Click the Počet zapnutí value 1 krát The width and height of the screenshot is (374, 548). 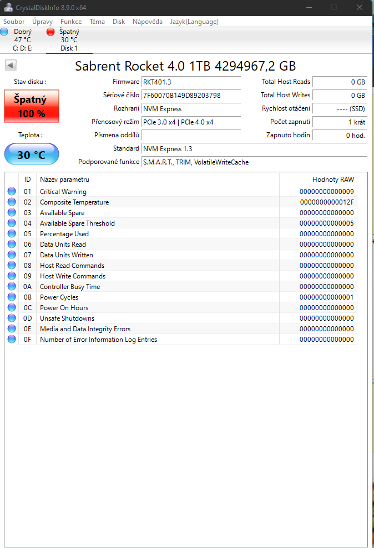click(x=340, y=122)
